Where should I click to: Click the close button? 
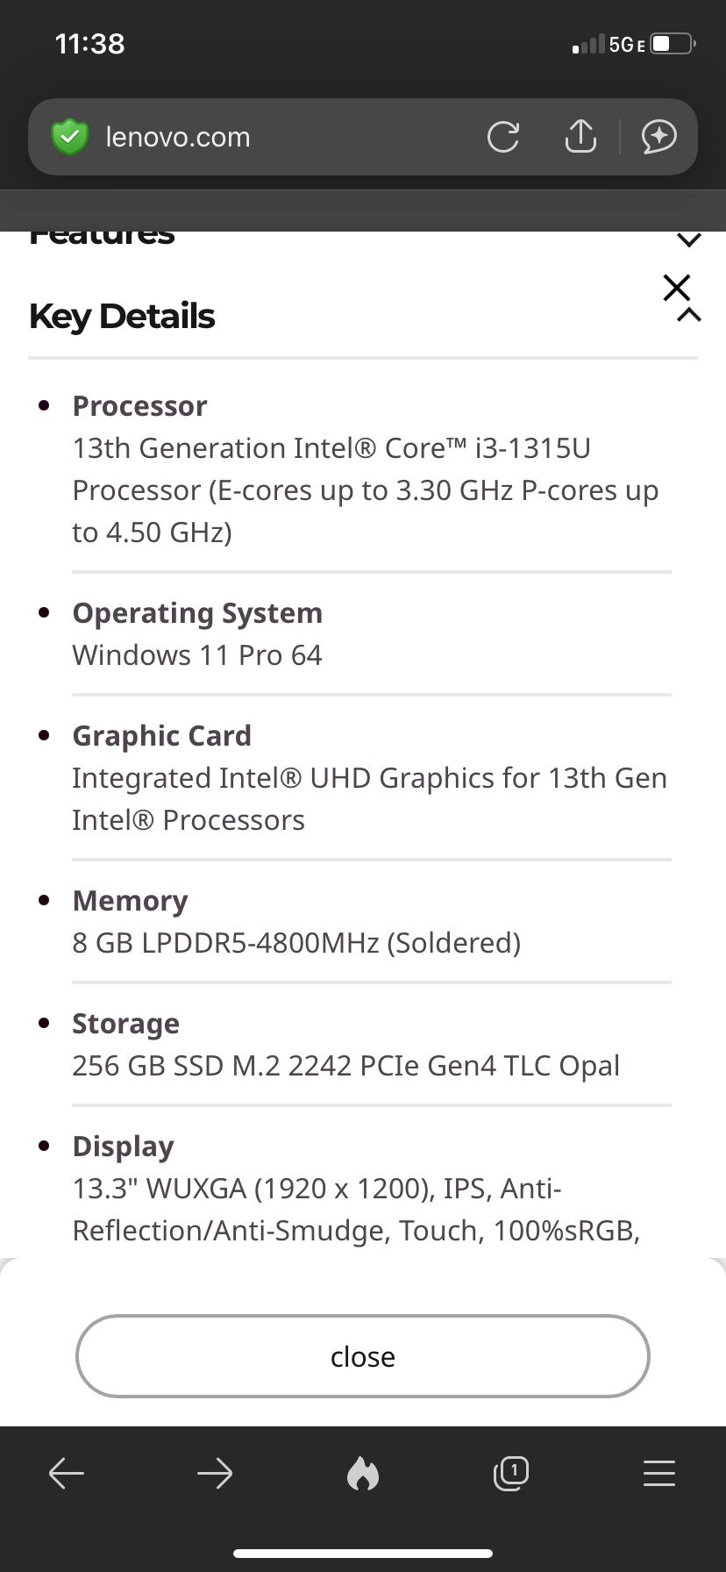[x=363, y=1356]
